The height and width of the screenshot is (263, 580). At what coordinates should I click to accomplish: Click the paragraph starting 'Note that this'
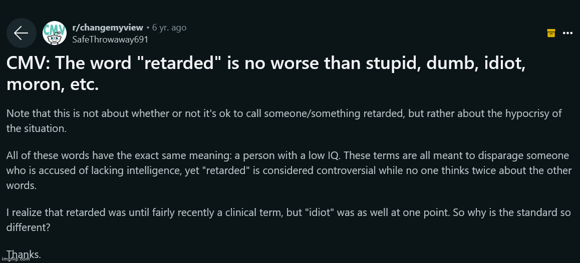284,121
